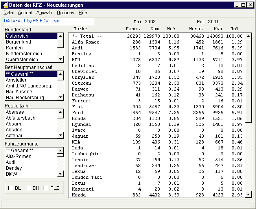Screen dimensions: 256x209
Task: Choose Audi in Fahrzeugmarke list
Action: [11, 162]
